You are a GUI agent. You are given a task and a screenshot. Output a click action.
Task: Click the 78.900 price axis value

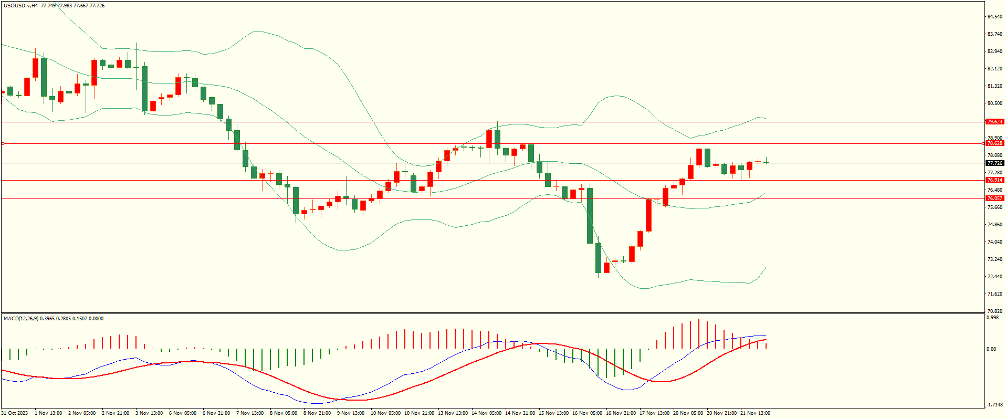pyautogui.click(x=994, y=138)
